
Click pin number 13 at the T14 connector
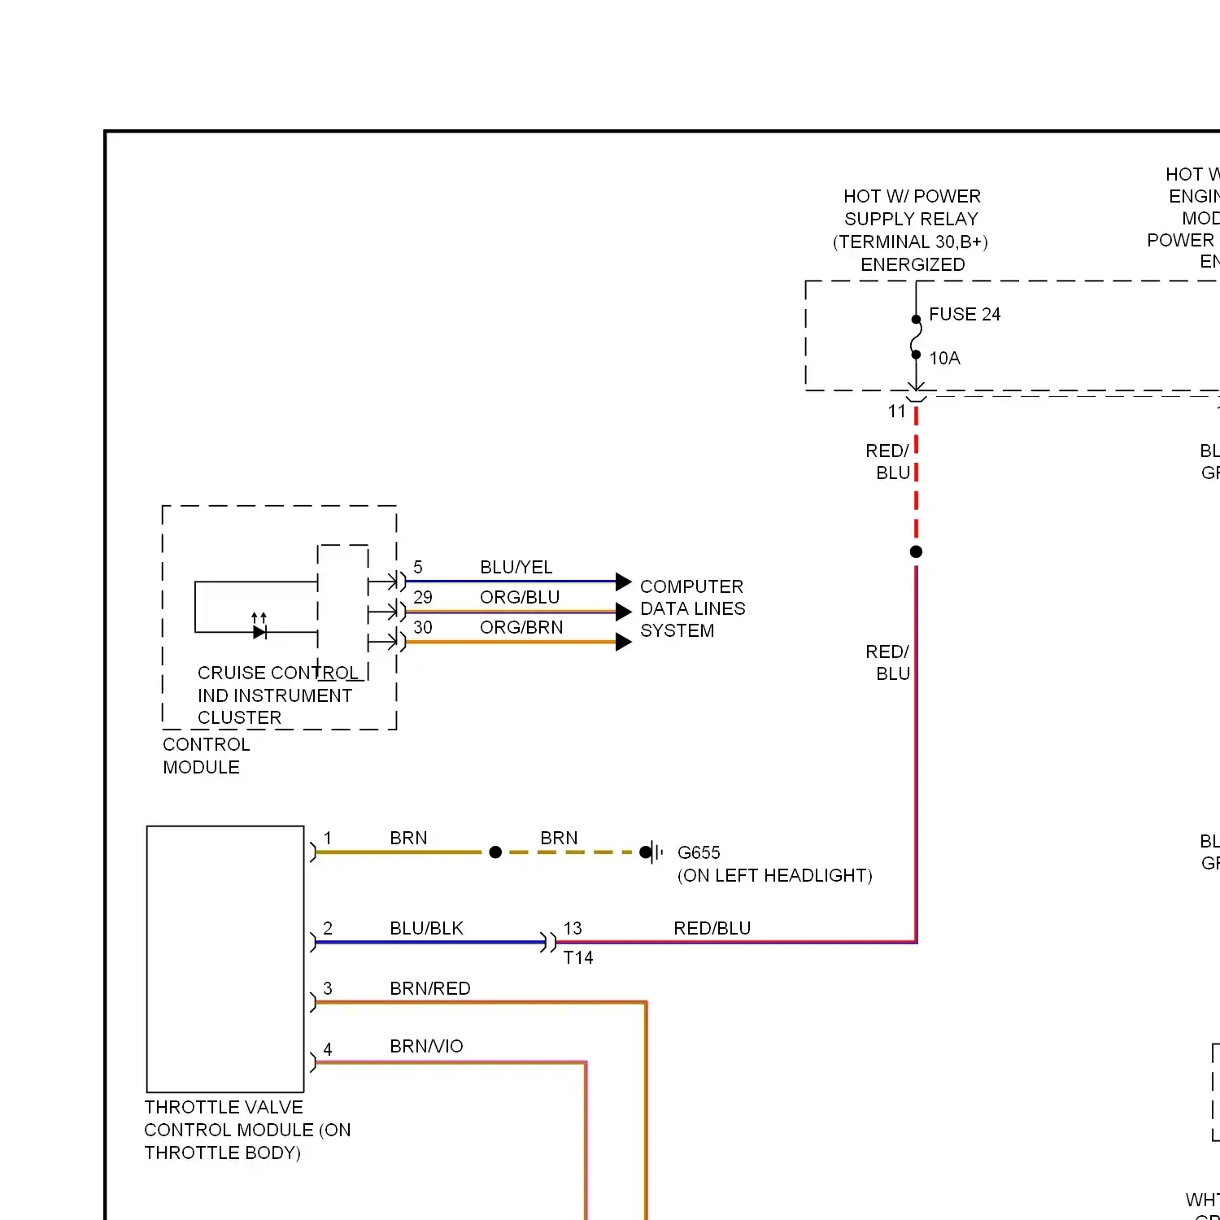click(573, 928)
